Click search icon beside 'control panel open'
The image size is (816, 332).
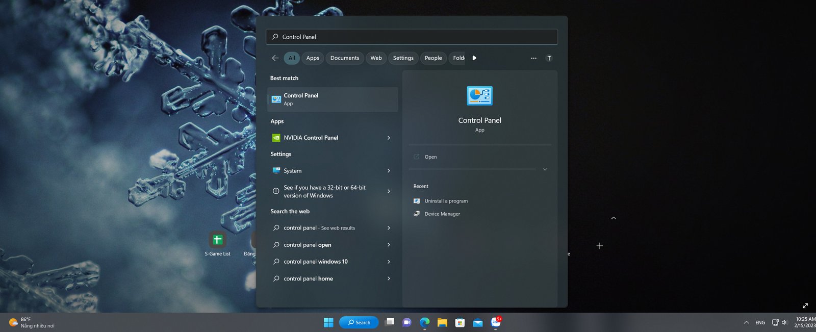pos(276,245)
